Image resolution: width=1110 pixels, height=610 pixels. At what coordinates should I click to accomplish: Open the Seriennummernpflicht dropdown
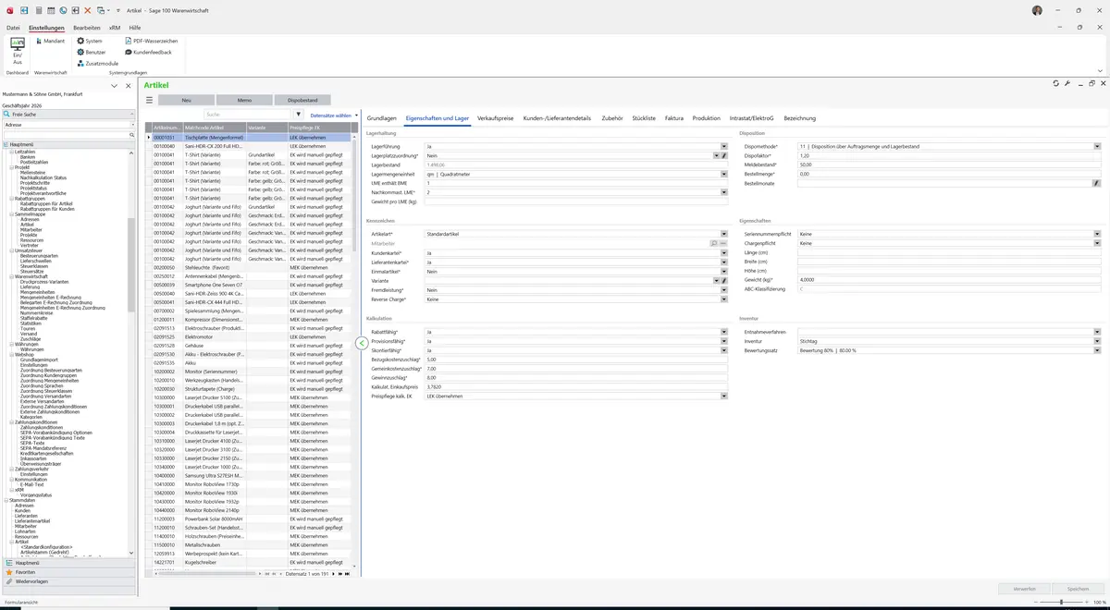1097,234
